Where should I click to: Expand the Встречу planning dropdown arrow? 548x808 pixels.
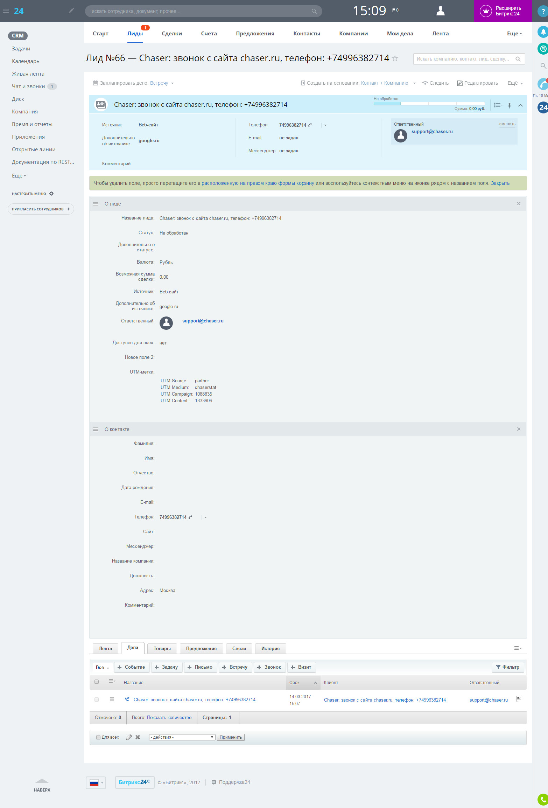172,83
